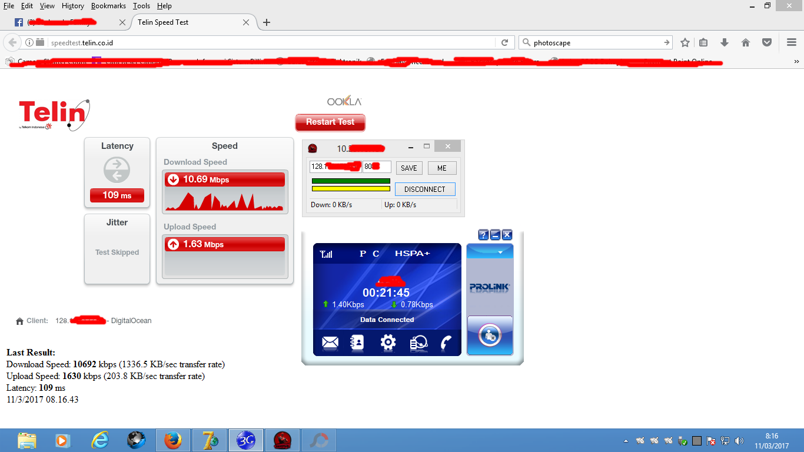The height and width of the screenshot is (452, 804).
Task: Click the volume speaker tray icon
Action: pyautogui.click(x=739, y=440)
